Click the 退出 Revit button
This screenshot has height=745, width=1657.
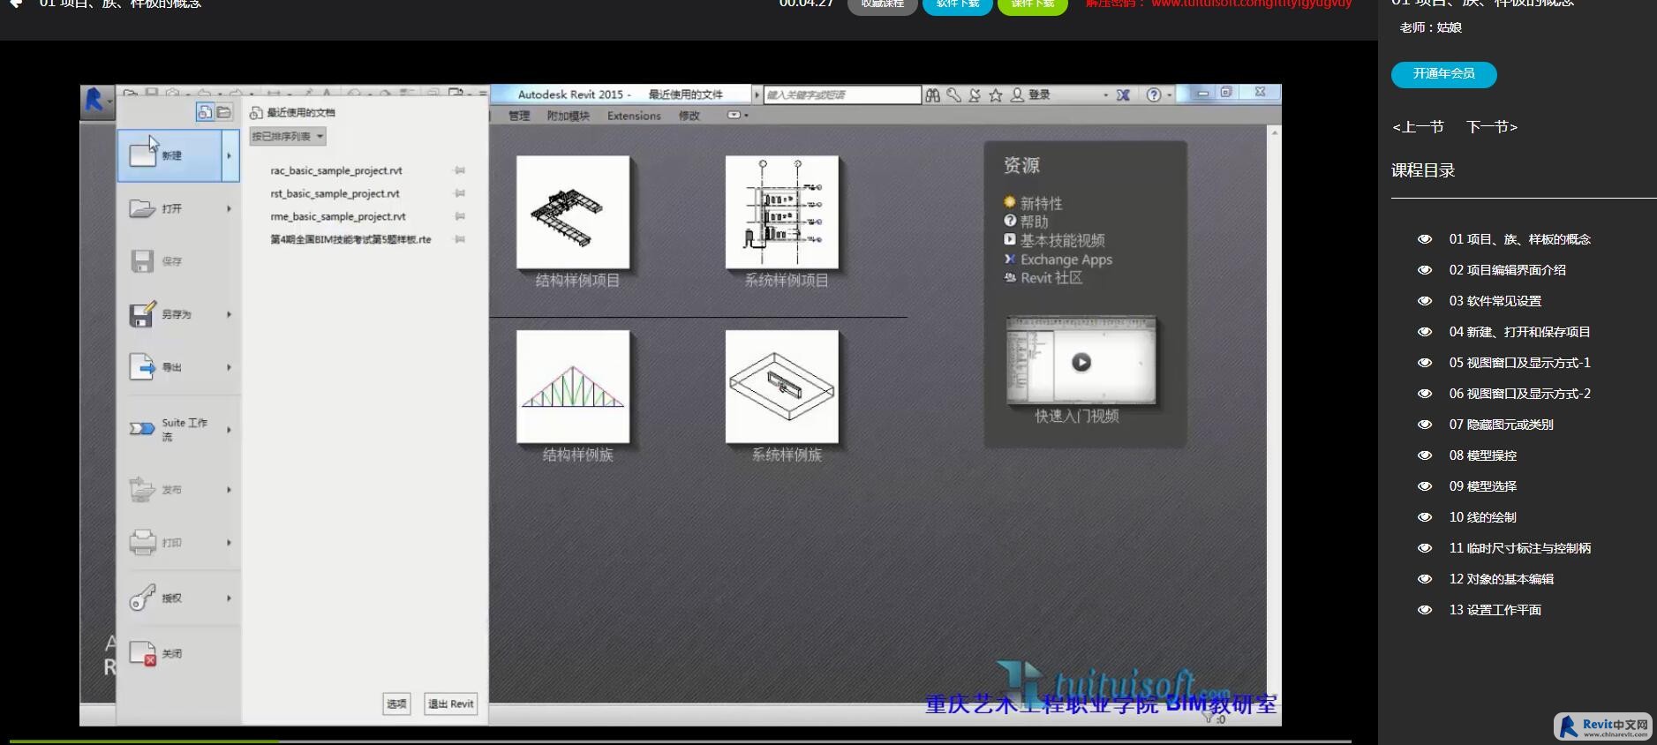(x=451, y=704)
